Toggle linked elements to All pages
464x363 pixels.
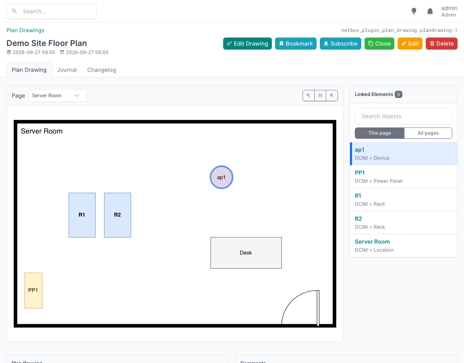(428, 133)
